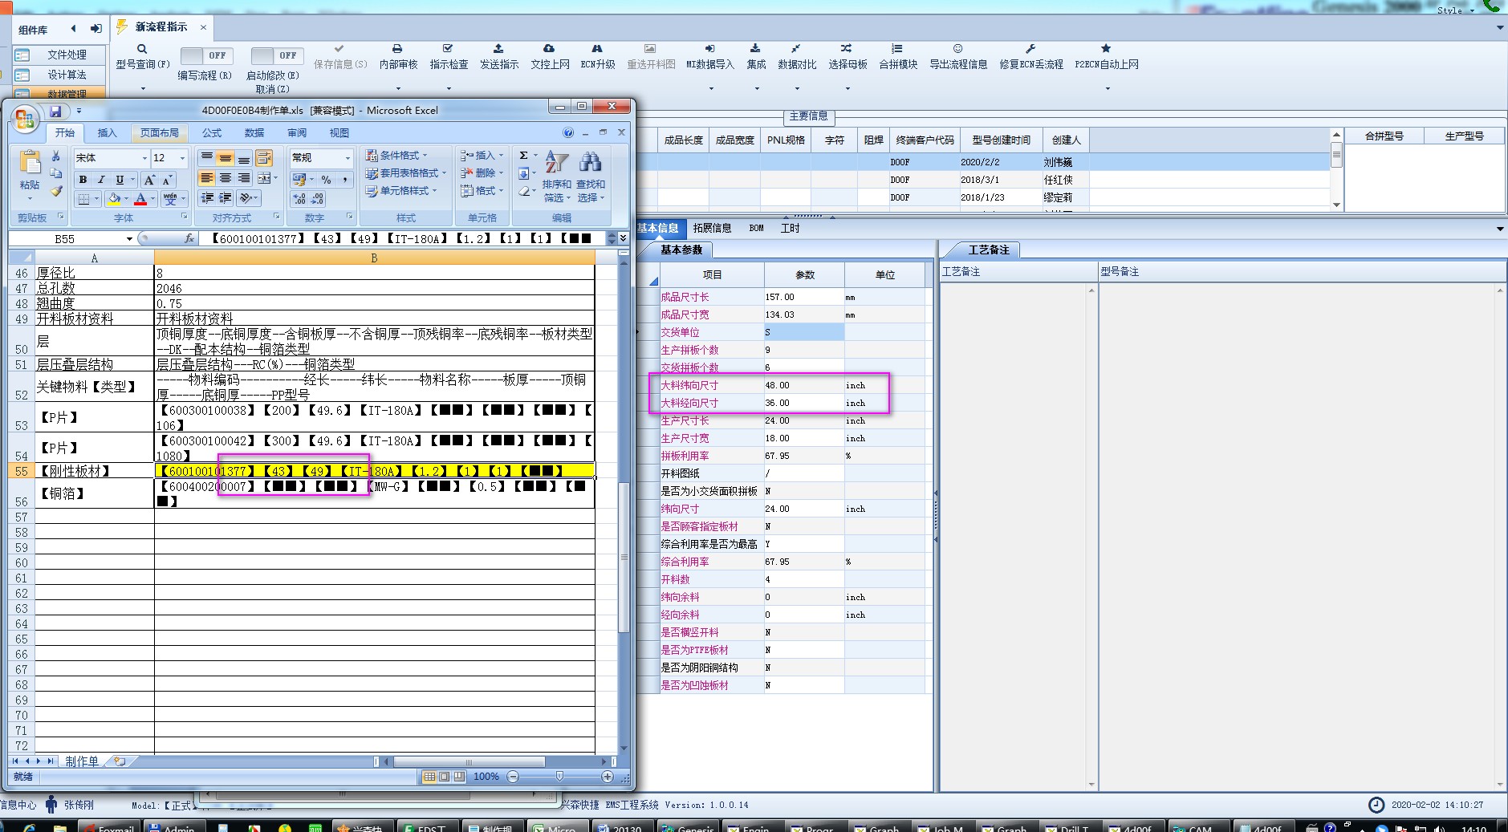Click the Excel zoom slider handle
The image size is (1508, 832).
pos(559,777)
